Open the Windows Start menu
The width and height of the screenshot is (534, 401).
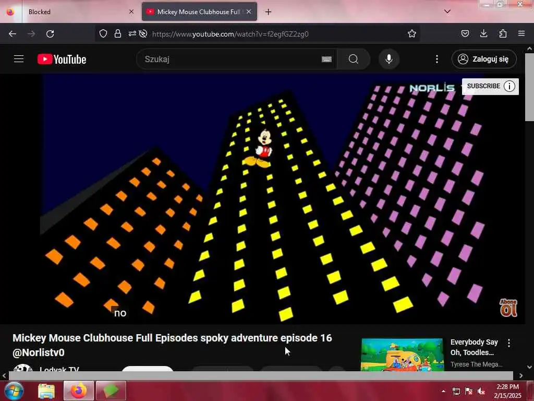14,391
